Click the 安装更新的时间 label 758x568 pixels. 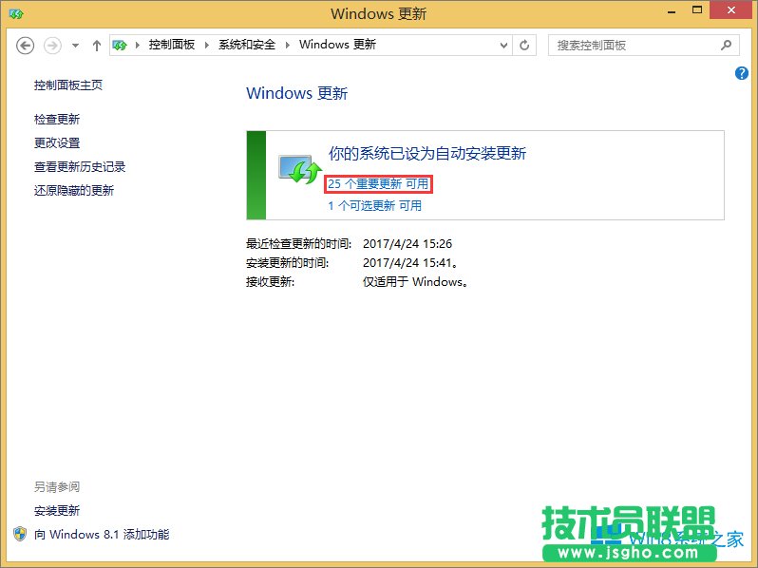(287, 263)
